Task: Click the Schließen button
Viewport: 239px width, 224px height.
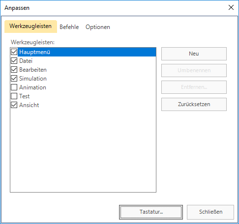Action: 210,212
